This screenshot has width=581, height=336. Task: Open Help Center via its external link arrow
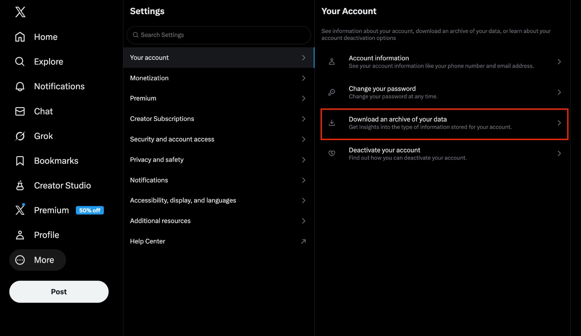coord(304,241)
